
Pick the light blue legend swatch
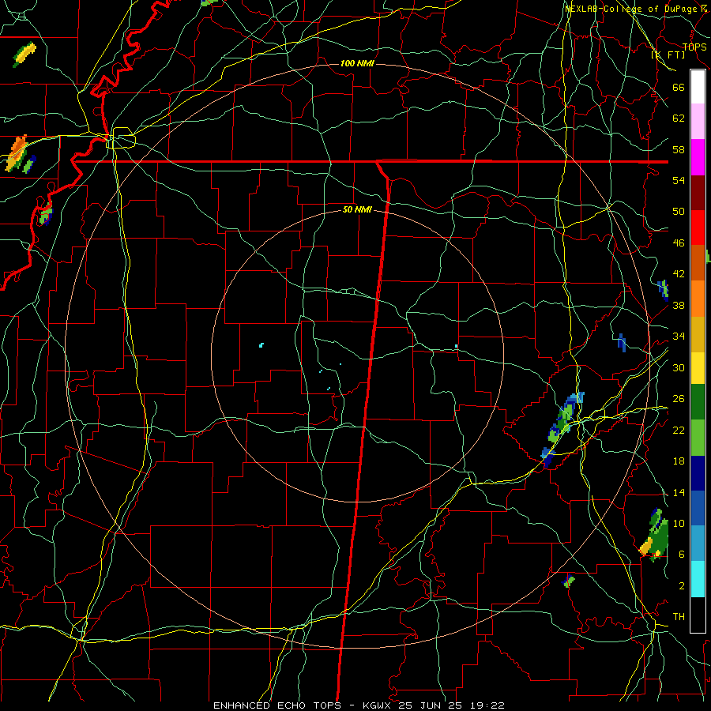698,543
